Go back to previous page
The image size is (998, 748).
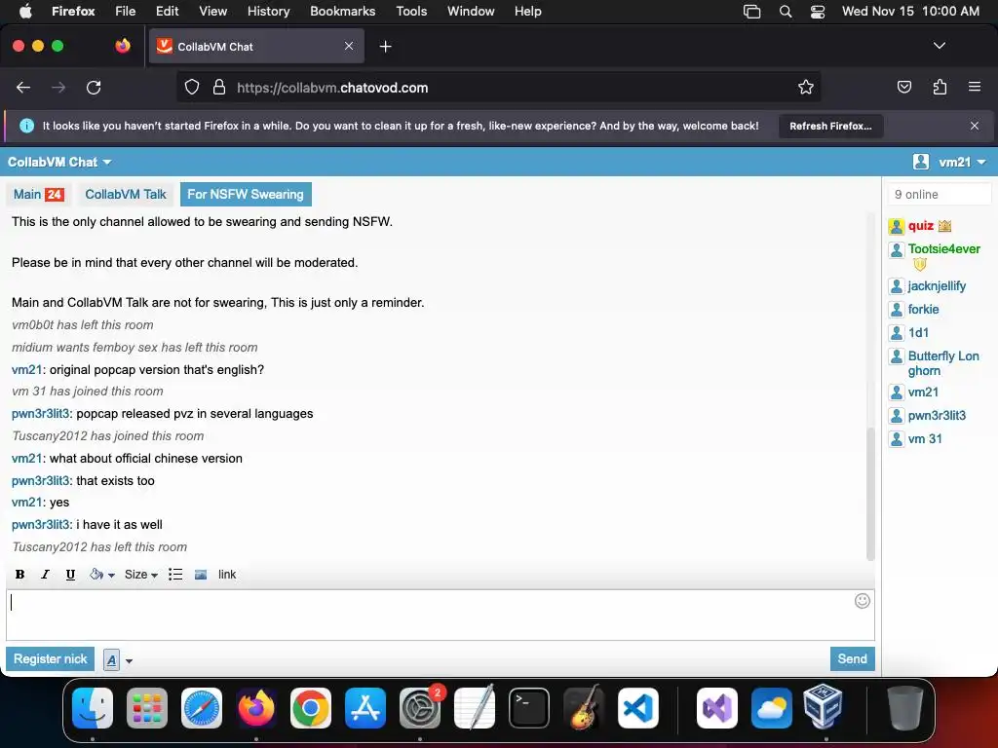(23, 87)
